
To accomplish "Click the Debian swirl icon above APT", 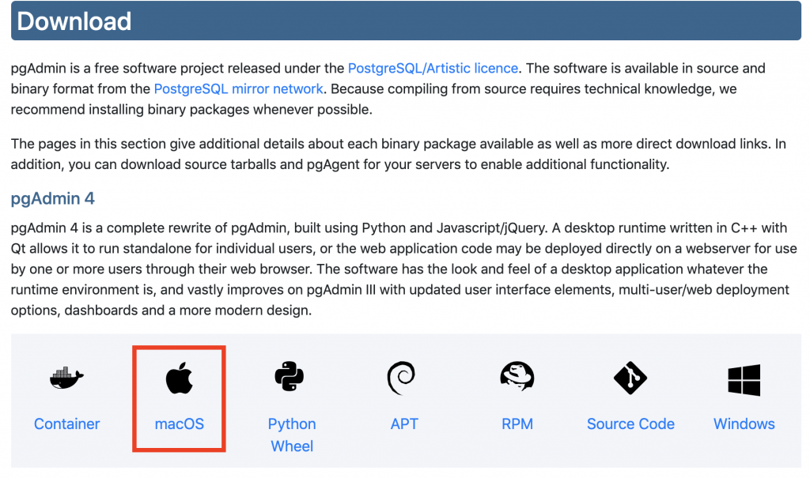I will pos(403,378).
